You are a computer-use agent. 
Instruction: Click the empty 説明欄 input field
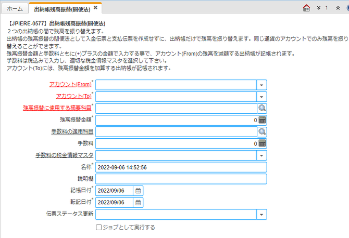181,179
